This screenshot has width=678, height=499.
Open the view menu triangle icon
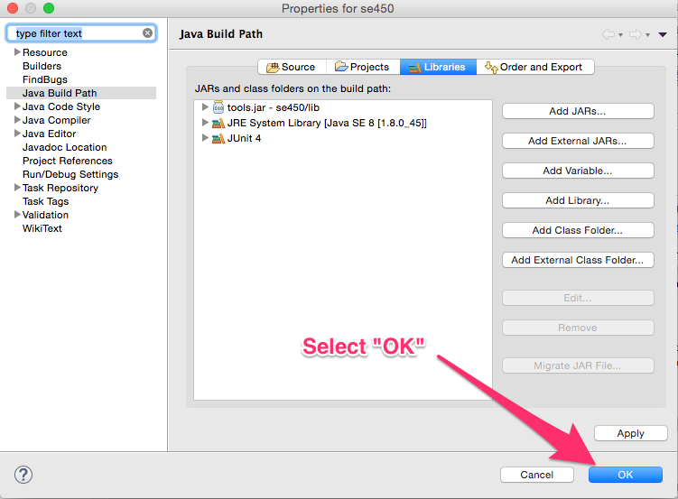(663, 34)
